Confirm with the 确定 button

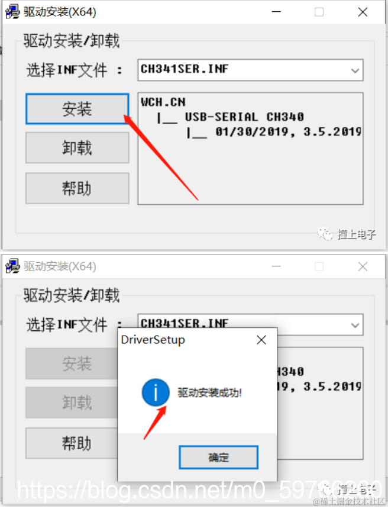(x=219, y=458)
